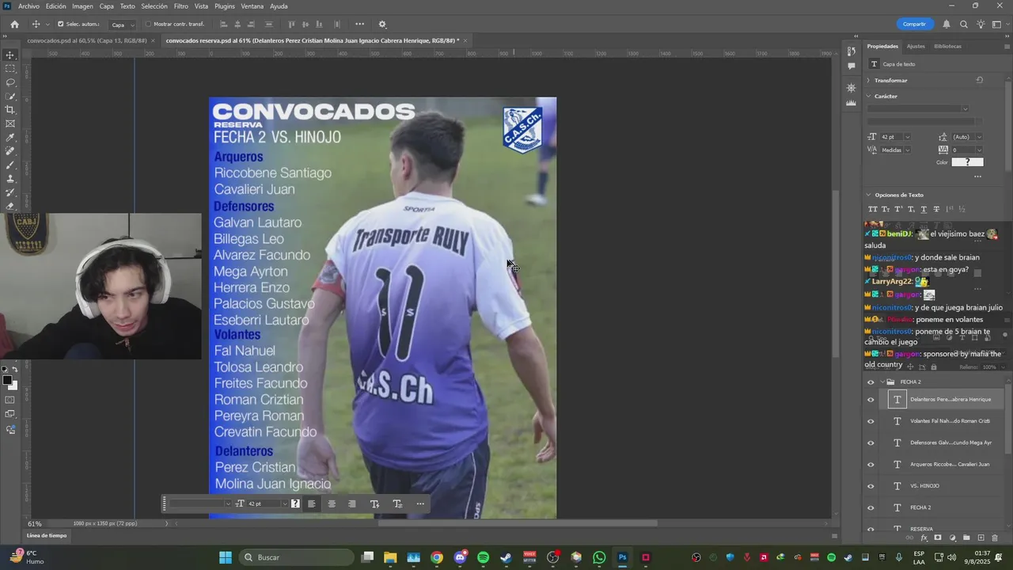Open the 42 pt font size dropdown in Properties
The height and width of the screenshot is (570, 1013).
pyautogui.click(x=907, y=137)
